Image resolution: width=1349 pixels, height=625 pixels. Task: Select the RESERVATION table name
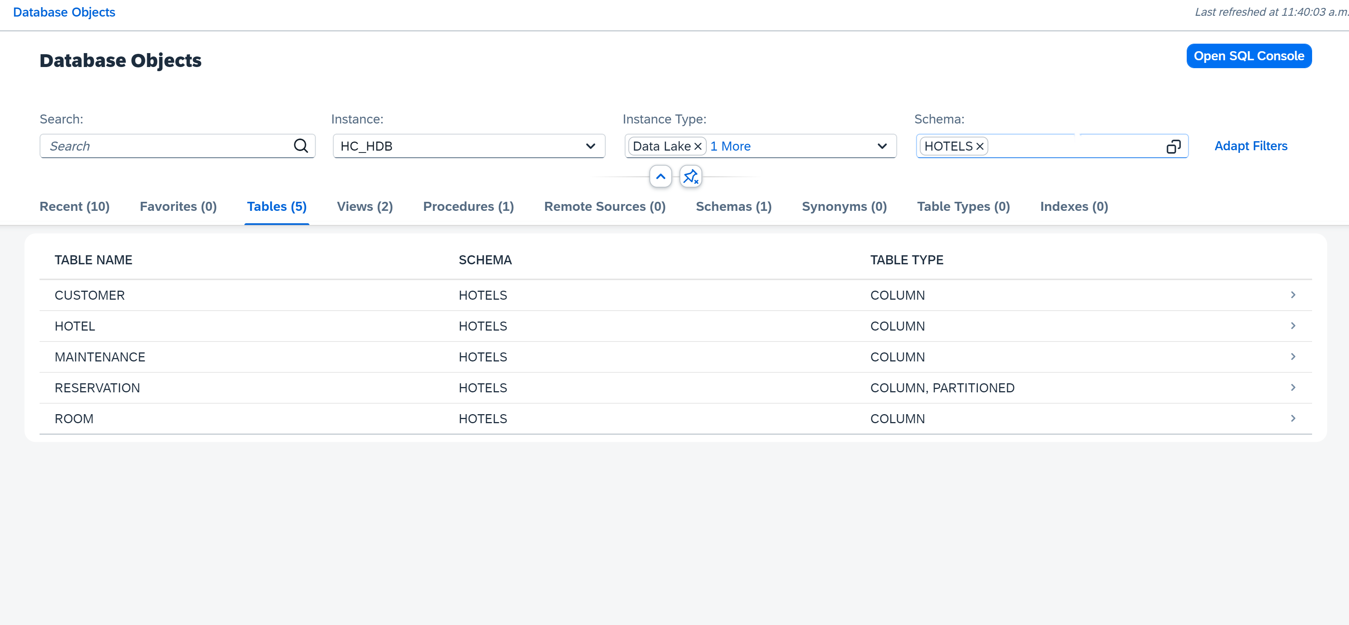coord(97,388)
